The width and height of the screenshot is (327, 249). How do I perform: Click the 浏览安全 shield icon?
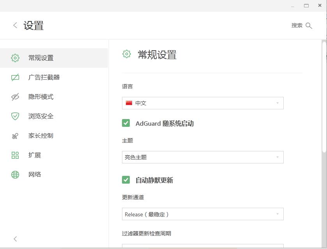coord(15,116)
